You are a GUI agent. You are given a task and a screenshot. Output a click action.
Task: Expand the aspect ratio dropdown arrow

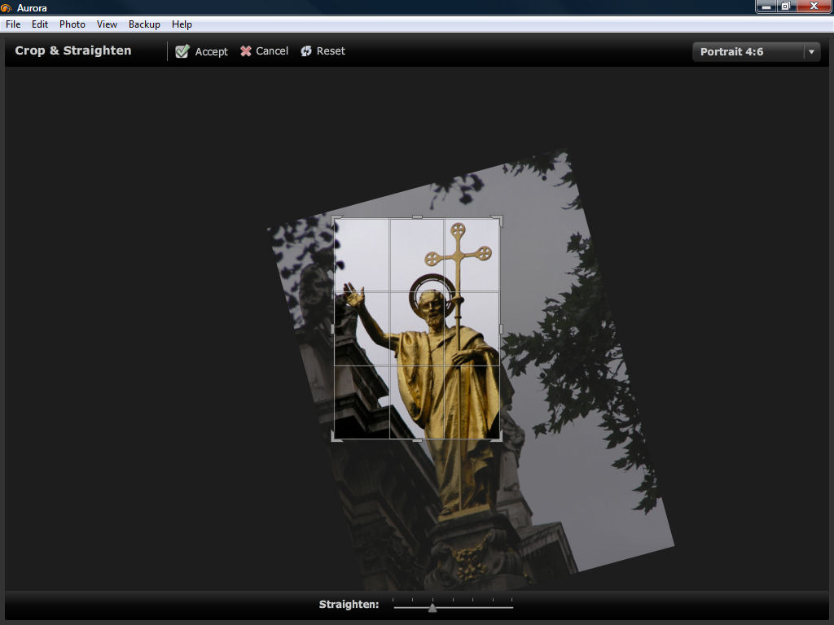coord(811,51)
